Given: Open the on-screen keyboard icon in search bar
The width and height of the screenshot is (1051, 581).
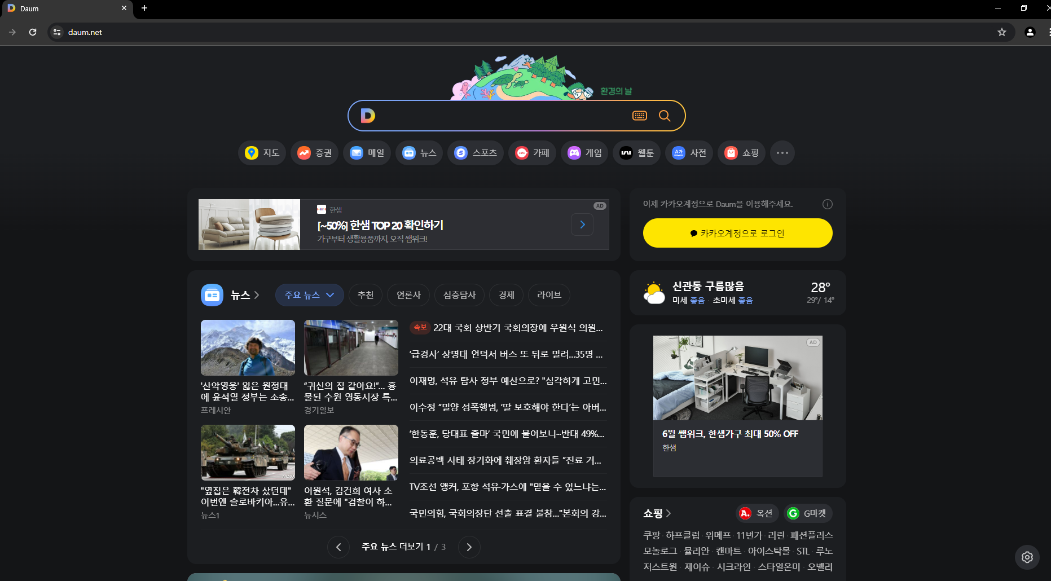Looking at the screenshot, I should [x=640, y=116].
